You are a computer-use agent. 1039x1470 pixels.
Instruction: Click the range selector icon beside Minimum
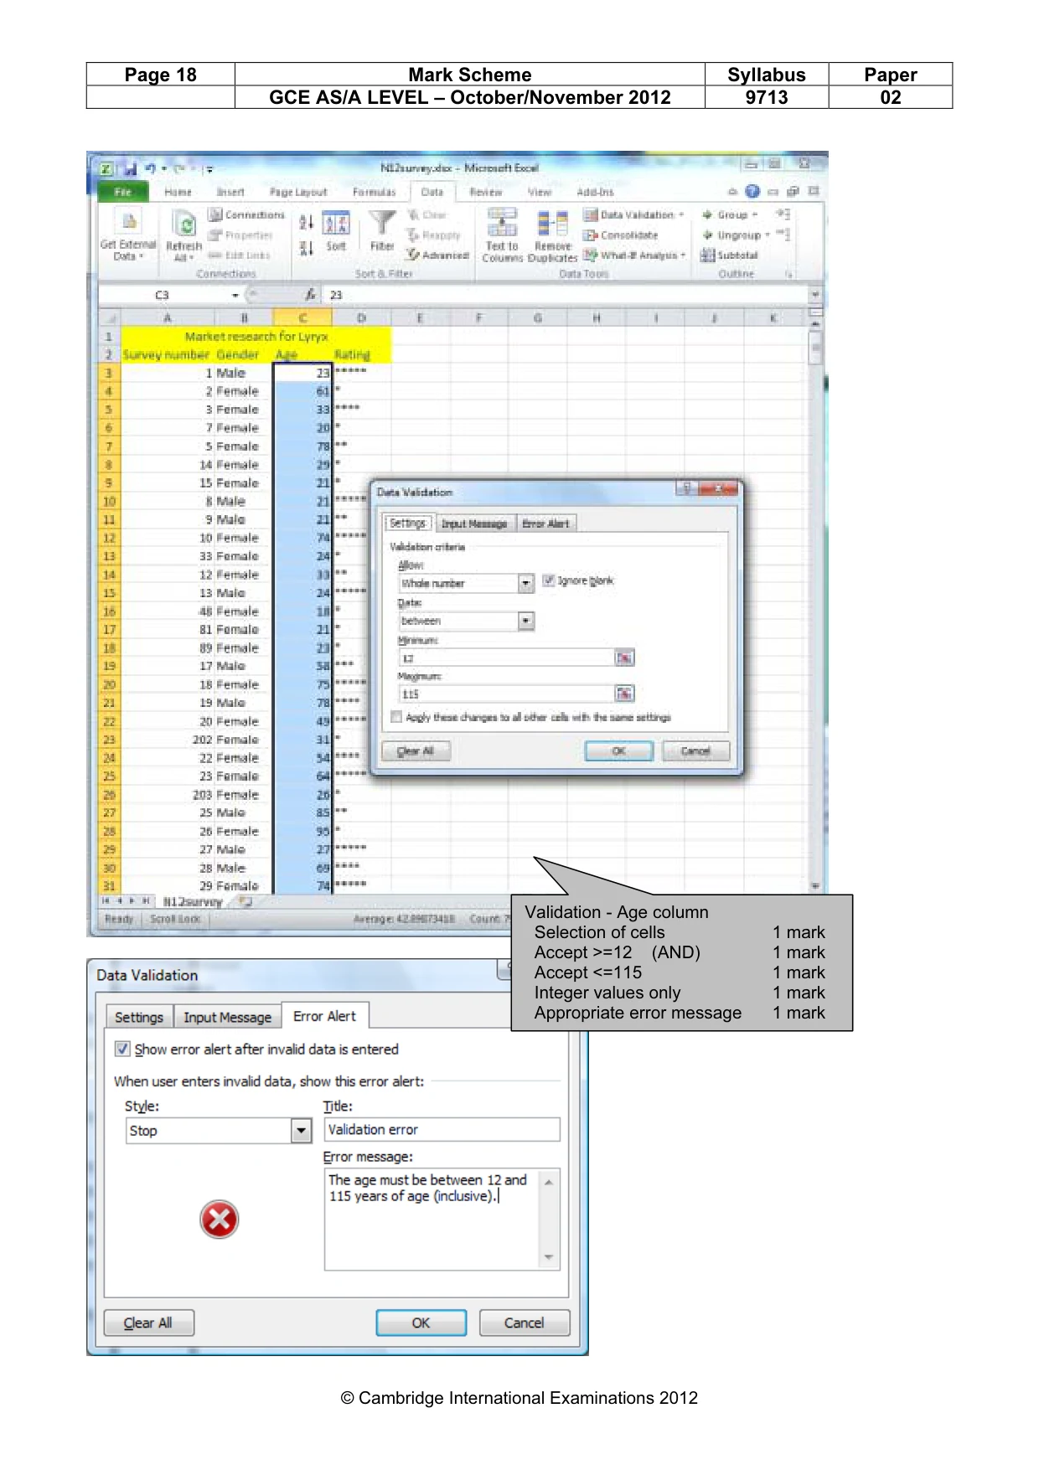[624, 658]
